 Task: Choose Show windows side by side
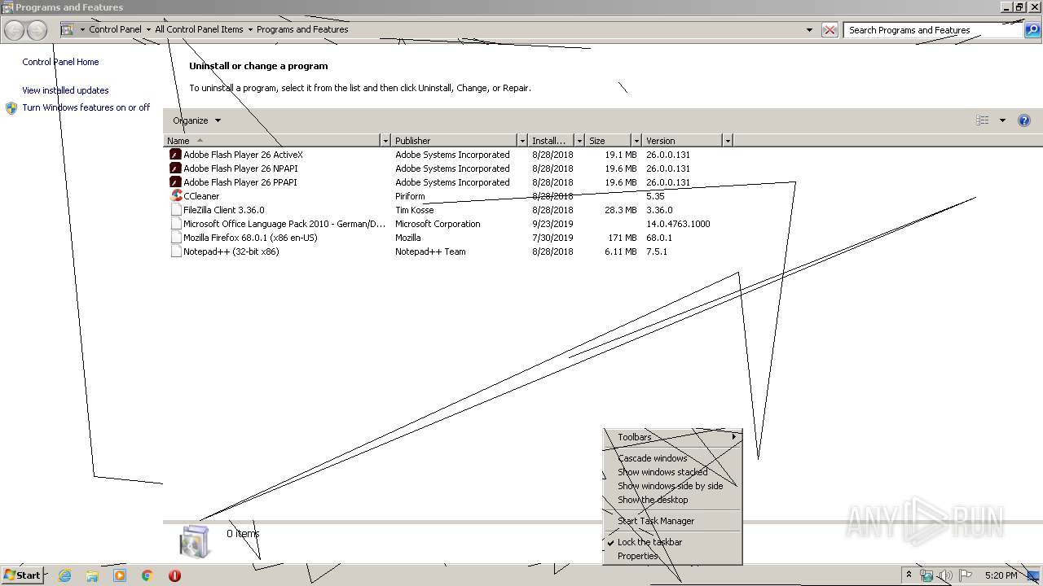672,486
